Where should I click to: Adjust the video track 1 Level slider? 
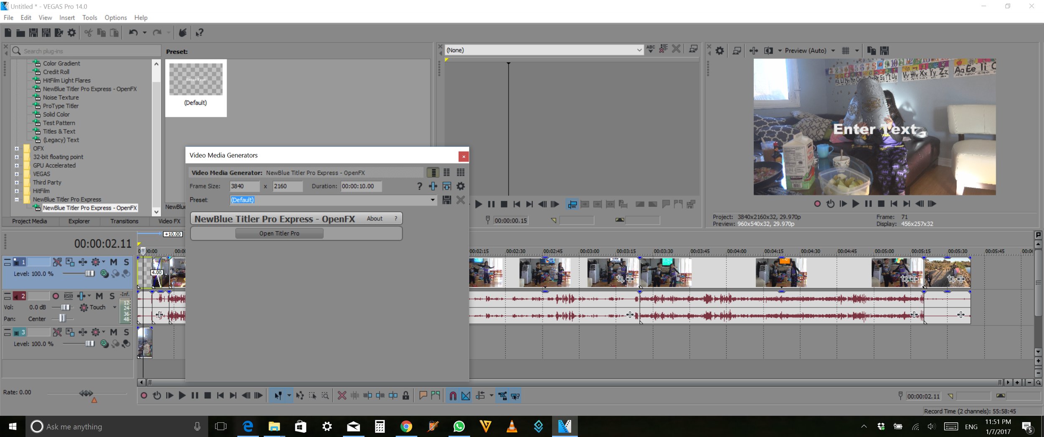90,274
